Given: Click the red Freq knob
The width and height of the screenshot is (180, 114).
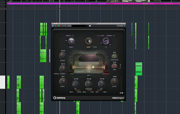Looking at the screenshot, I should tap(114, 66).
